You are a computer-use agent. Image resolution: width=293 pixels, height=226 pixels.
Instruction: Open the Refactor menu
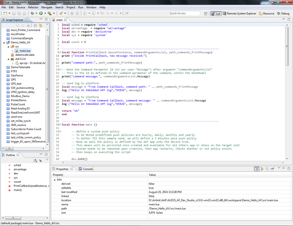(33, 7)
